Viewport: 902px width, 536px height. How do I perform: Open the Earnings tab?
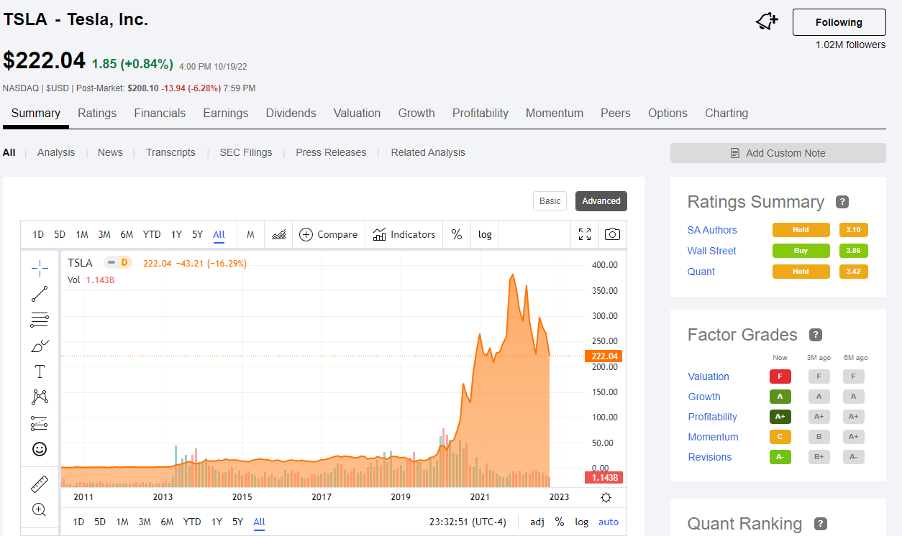click(x=226, y=113)
